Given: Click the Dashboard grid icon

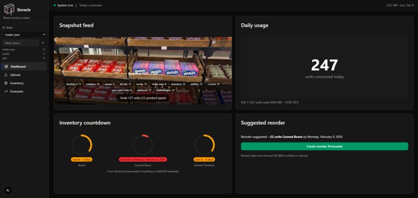Looking at the screenshot, I should click(x=6, y=67).
